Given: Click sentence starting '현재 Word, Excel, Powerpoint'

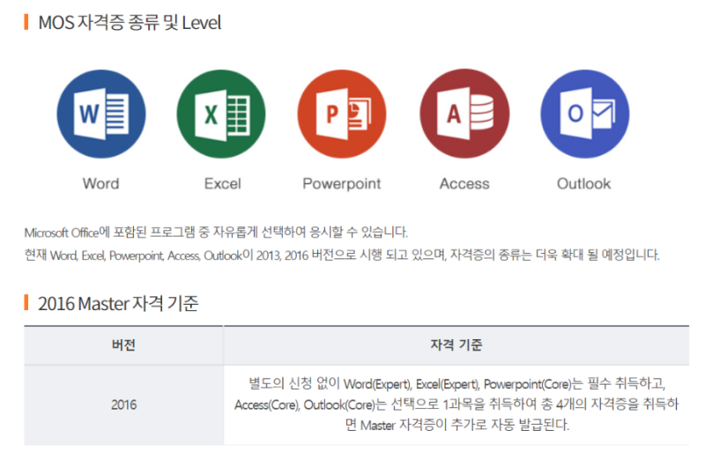Looking at the screenshot, I should [x=342, y=255].
